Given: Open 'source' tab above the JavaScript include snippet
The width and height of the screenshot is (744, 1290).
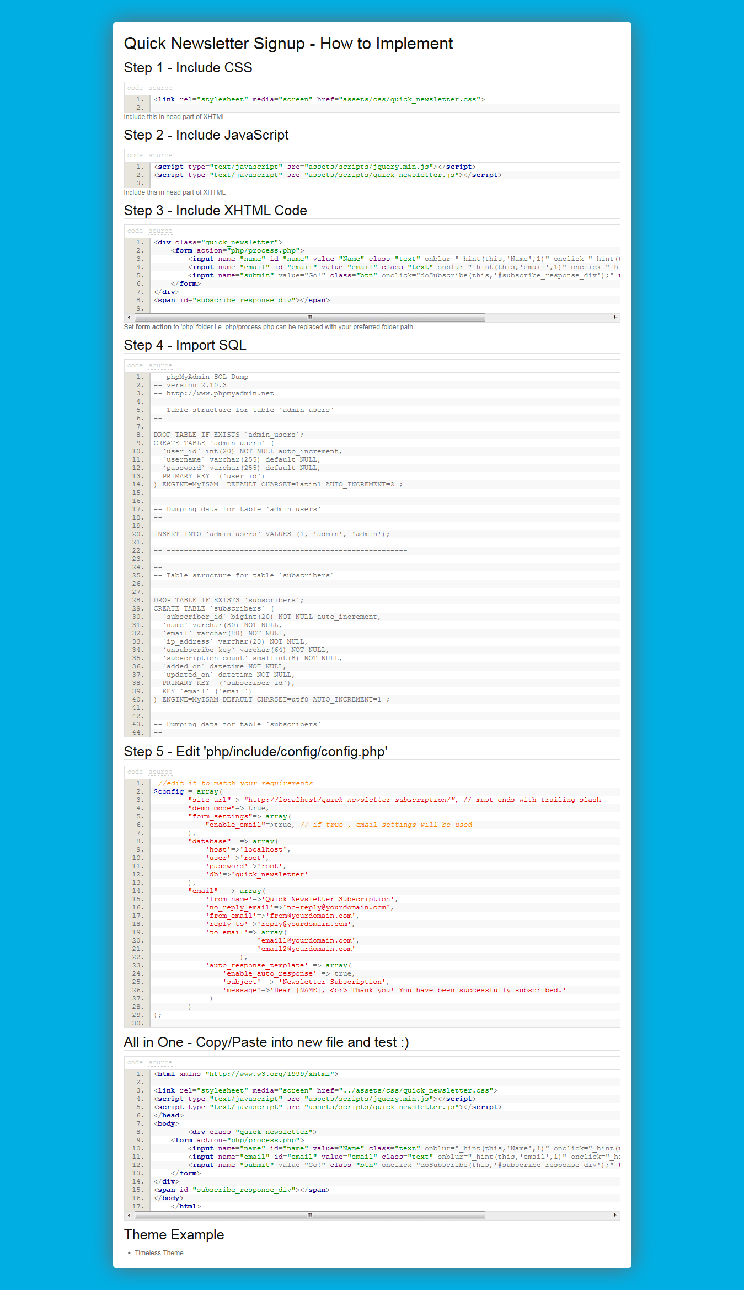Looking at the screenshot, I should (160, 156).
